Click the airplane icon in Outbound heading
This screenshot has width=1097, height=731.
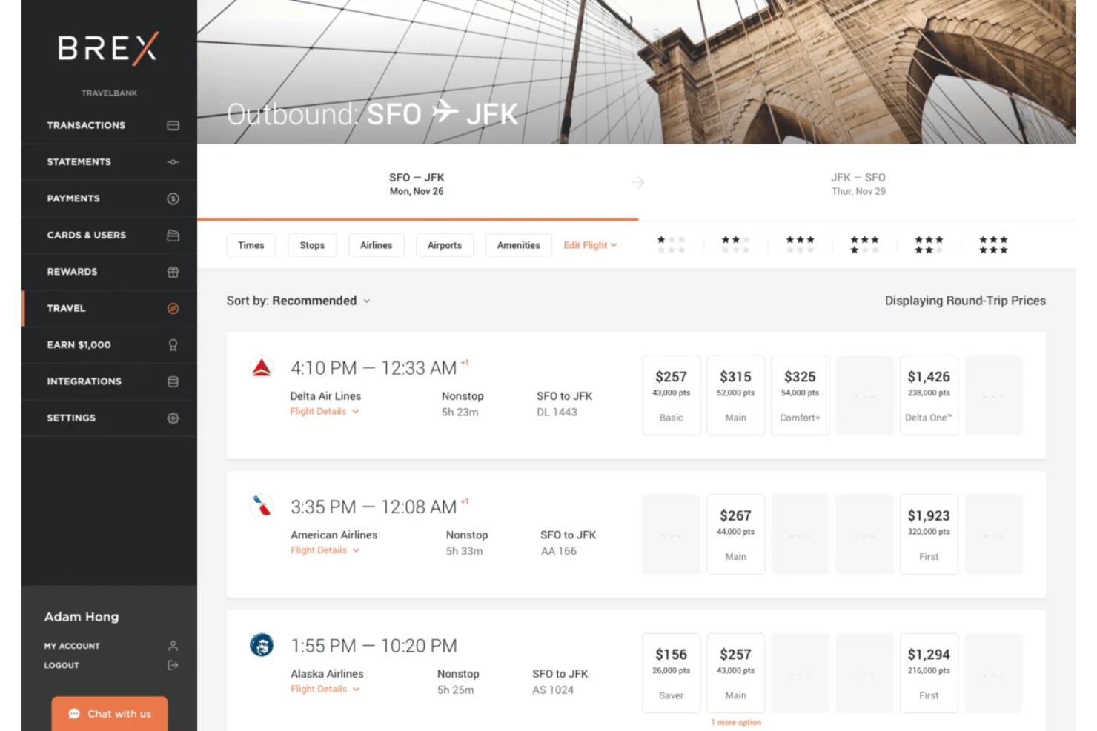click(x=445, y=112)
